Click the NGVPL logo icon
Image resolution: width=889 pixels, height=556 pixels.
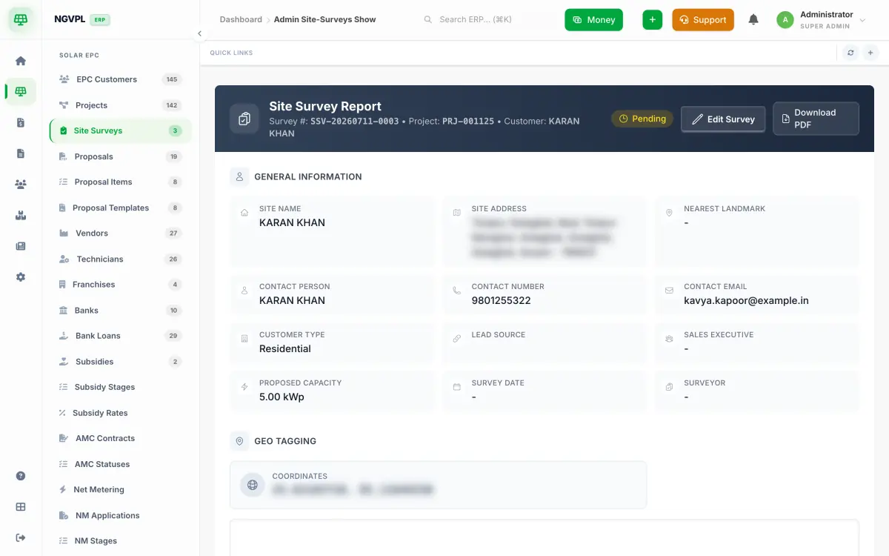click(x=21, y=20)
